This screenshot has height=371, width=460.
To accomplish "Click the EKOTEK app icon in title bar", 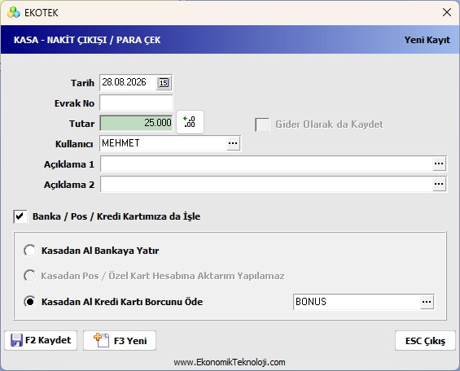I will tap(14, 12).
